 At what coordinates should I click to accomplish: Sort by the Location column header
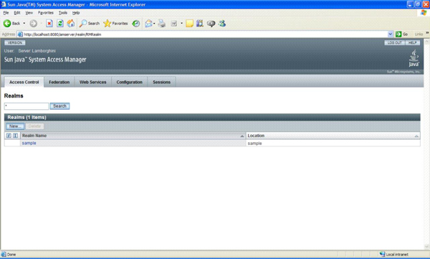256,136
